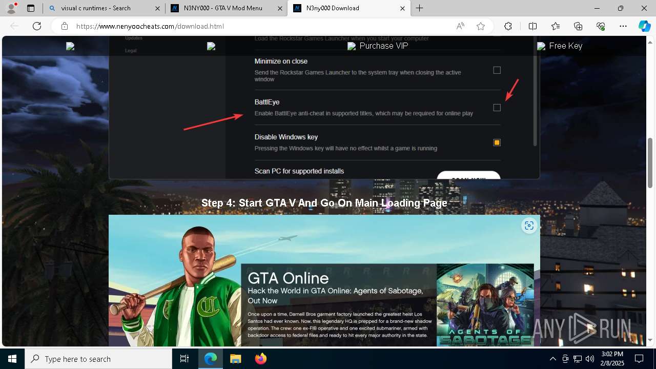Enable the BattlEye checkbox
The width and height of the screenshot is (656, 369).
497,108
